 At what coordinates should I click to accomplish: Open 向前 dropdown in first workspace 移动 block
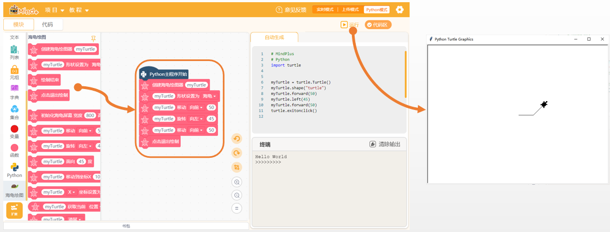point(195,107)
